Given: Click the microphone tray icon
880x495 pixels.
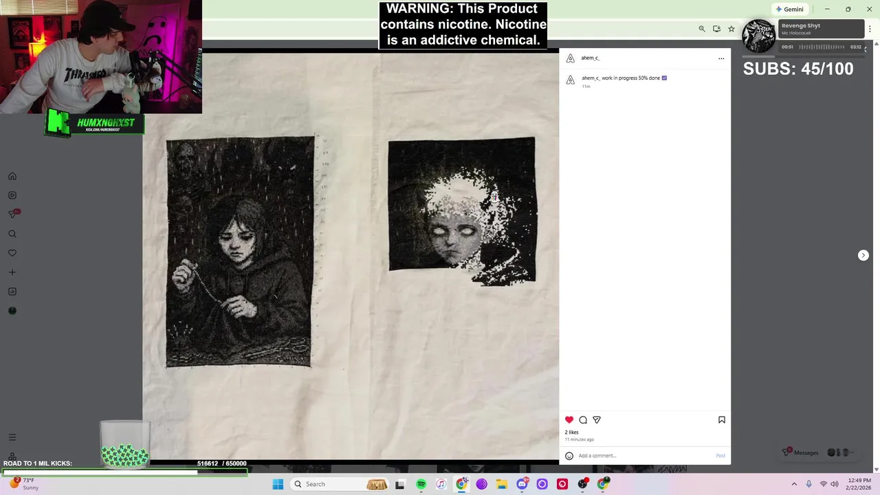Looking at the screenshot, I should pos(808,484).
